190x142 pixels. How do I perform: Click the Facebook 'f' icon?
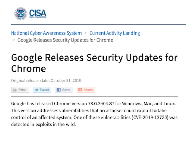click(x=59, y=90)
